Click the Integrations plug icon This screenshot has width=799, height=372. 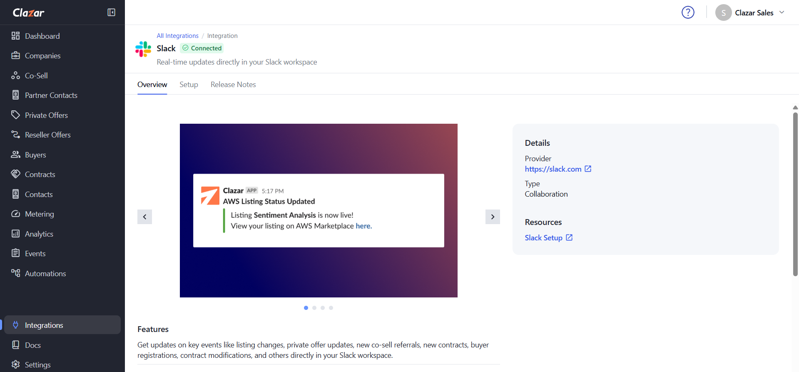point(15,325)
